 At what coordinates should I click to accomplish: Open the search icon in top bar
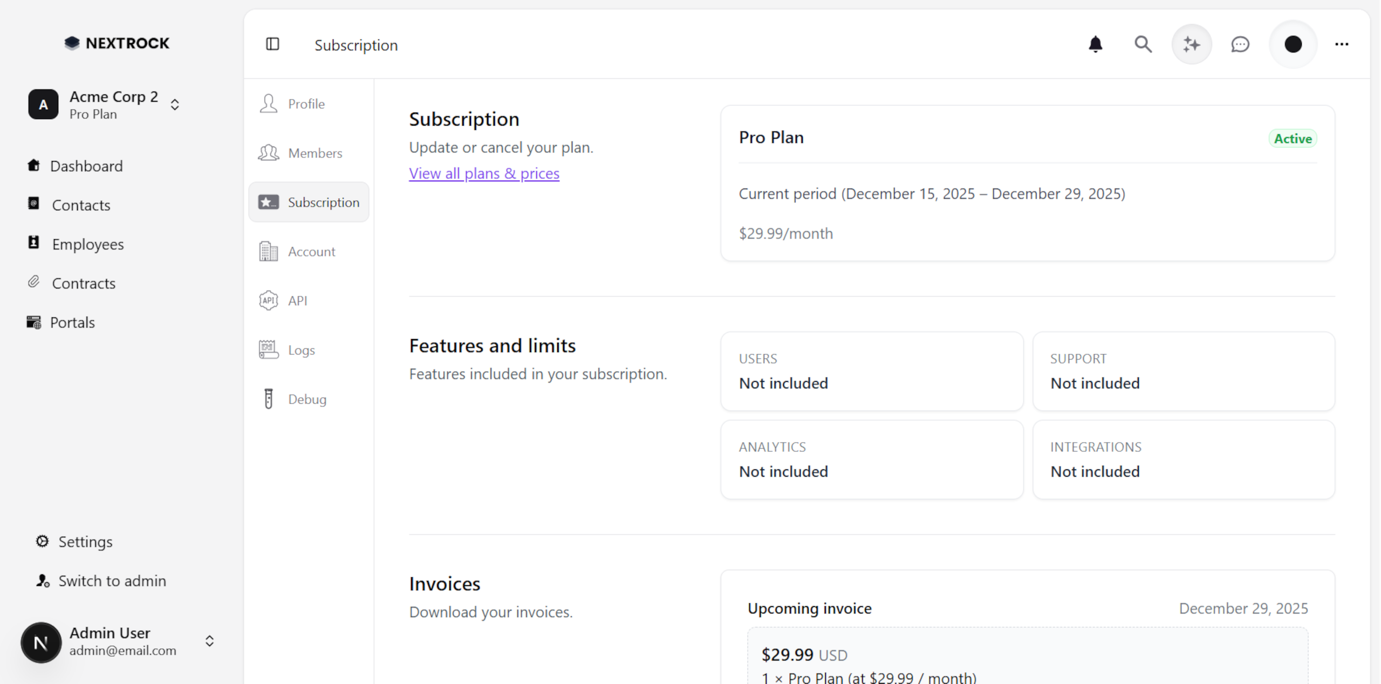pyautogui.click(x=1143, y=45)
